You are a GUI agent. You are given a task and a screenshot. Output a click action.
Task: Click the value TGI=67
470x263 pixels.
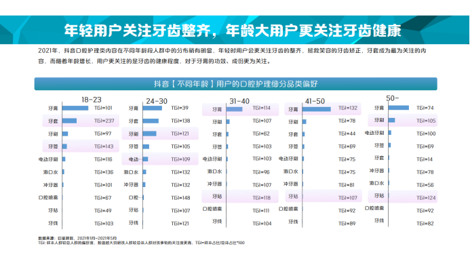[102, 198]
